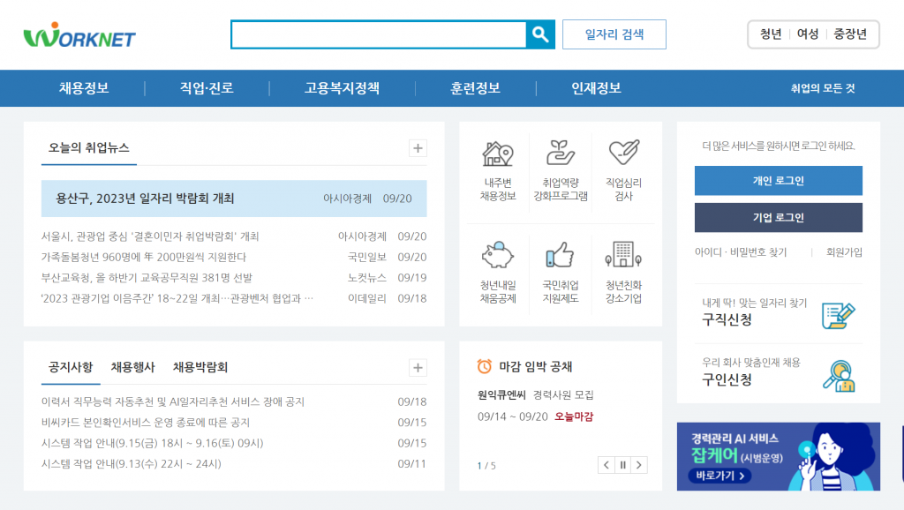The height and width of the screenshot is (510, 904).
Task: Click the 구인신청 link text
Action: (727, 379)
